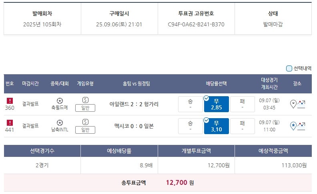Select 승 for 아일랜드 vs 헝가리
This screenshot has width=317, height=194.
pos(190,104)
